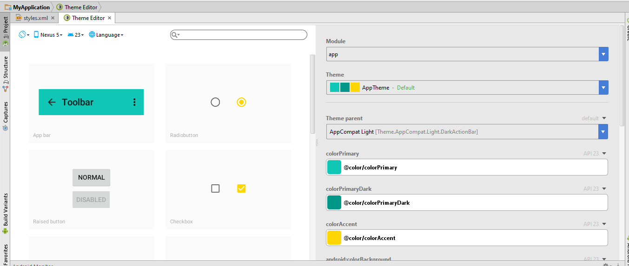Open the Favorites side panel
Image resolution: width=629 pixels, height=266 pixels.
coord(5,254)
